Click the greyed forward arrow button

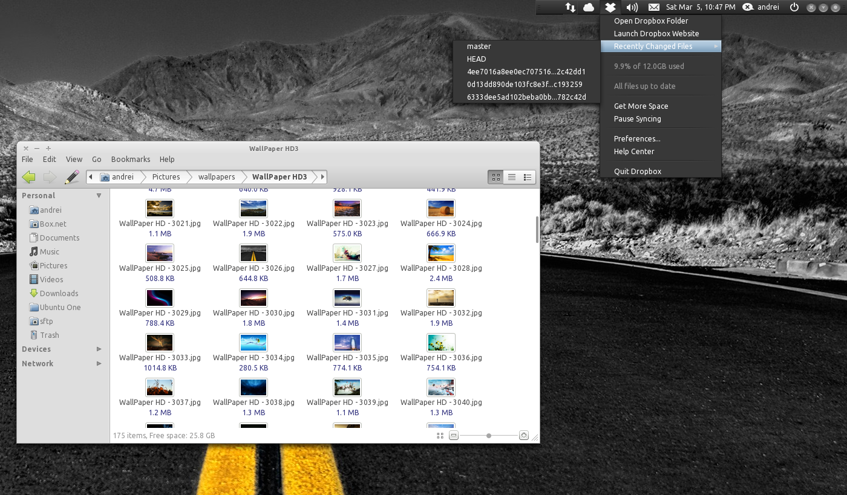(50, 177)
